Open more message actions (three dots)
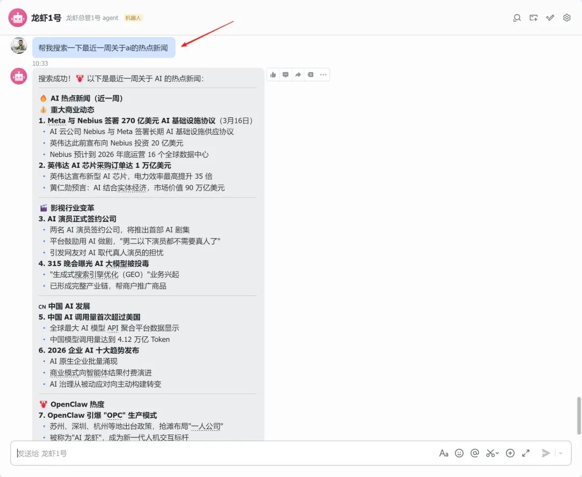The width and height of the screenshot is (582, 477). 323,74
